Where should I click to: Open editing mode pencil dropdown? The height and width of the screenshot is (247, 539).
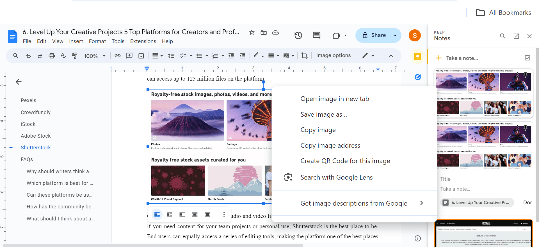click(368, 56)
